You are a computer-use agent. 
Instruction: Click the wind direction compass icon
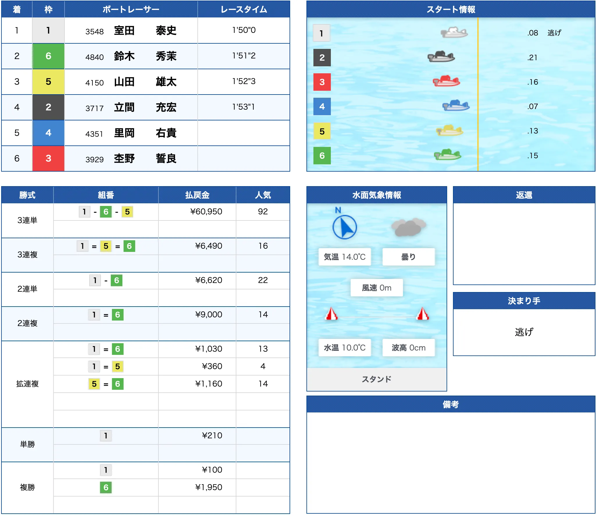(x=345, y=227)
